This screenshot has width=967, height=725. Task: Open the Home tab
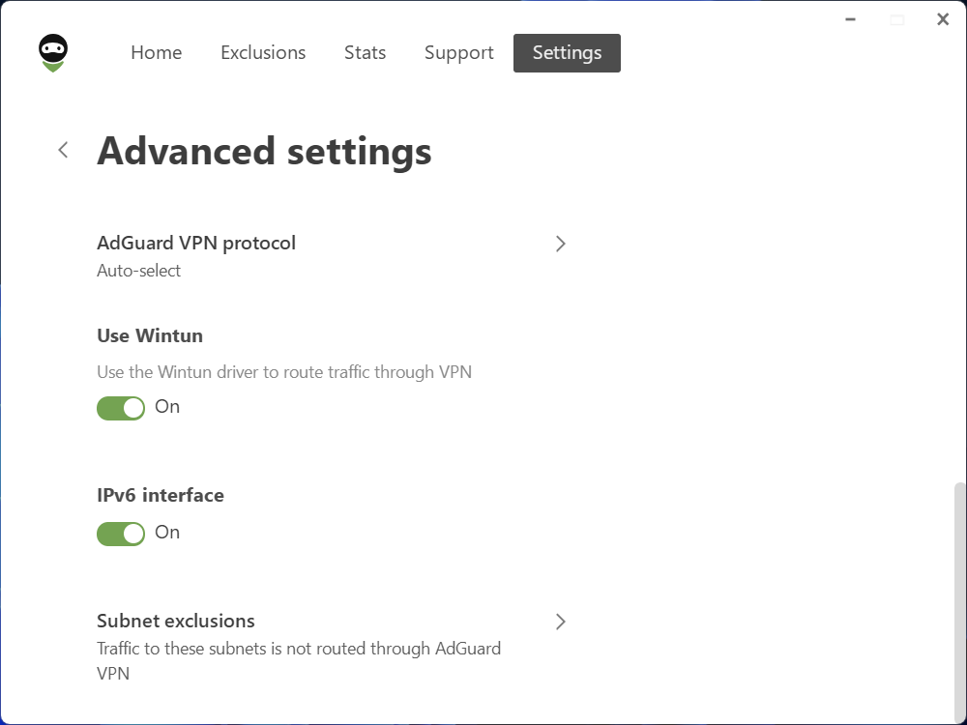pos(156,53)
